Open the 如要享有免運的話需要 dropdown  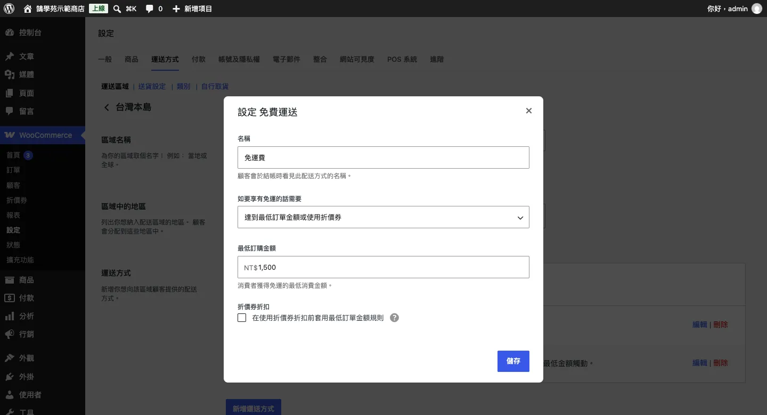383,217
